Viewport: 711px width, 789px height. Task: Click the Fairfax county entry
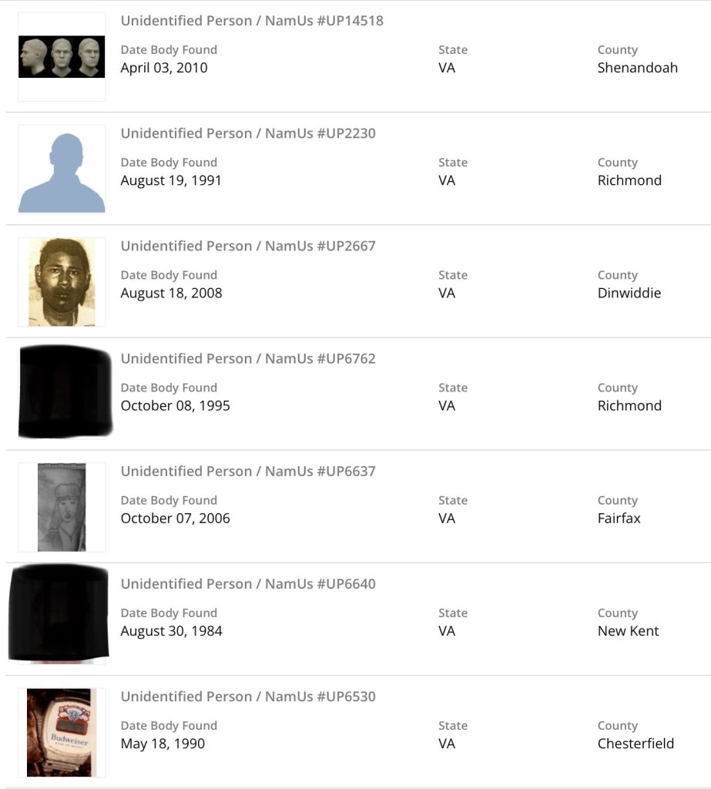(619, 519)
